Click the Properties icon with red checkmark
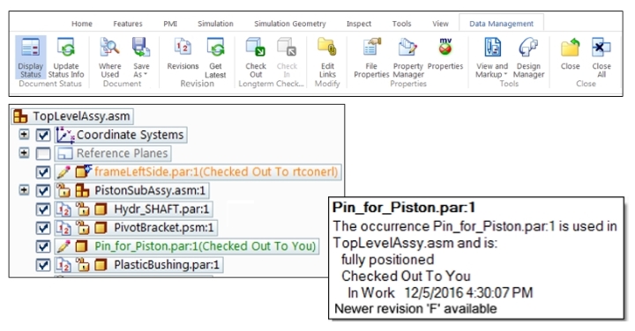The image size is (635, 331). (445, 47)
